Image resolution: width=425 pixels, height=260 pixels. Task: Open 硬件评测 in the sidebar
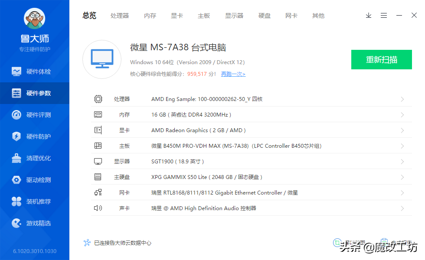35,115
